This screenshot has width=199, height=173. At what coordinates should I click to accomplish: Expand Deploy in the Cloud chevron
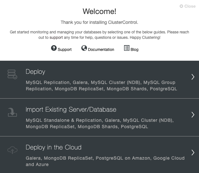(193, 153)
